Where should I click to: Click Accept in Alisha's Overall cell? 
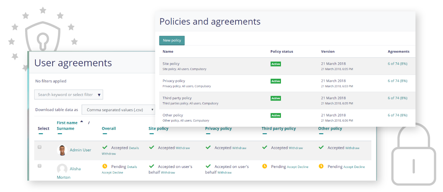[x=107, y=172]
